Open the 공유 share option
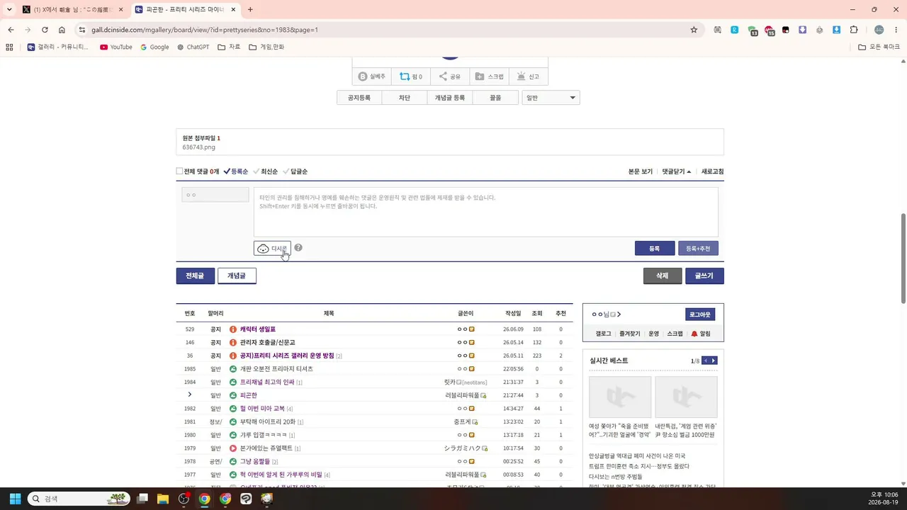This screenshot has height=510, width=907. [x=449, y=76]
